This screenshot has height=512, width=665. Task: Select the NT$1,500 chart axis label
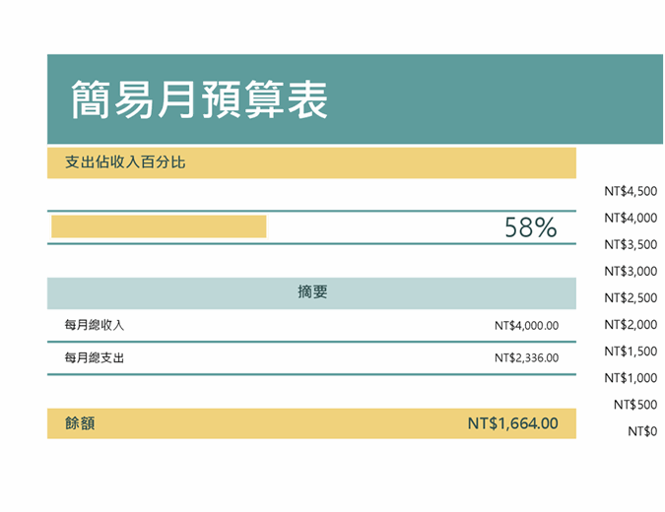click(x=631, y=351)
